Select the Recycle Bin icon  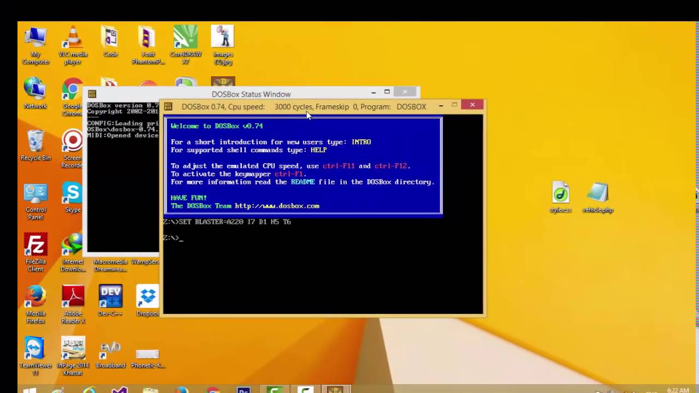pyautogui.click(x=35, y=145)
